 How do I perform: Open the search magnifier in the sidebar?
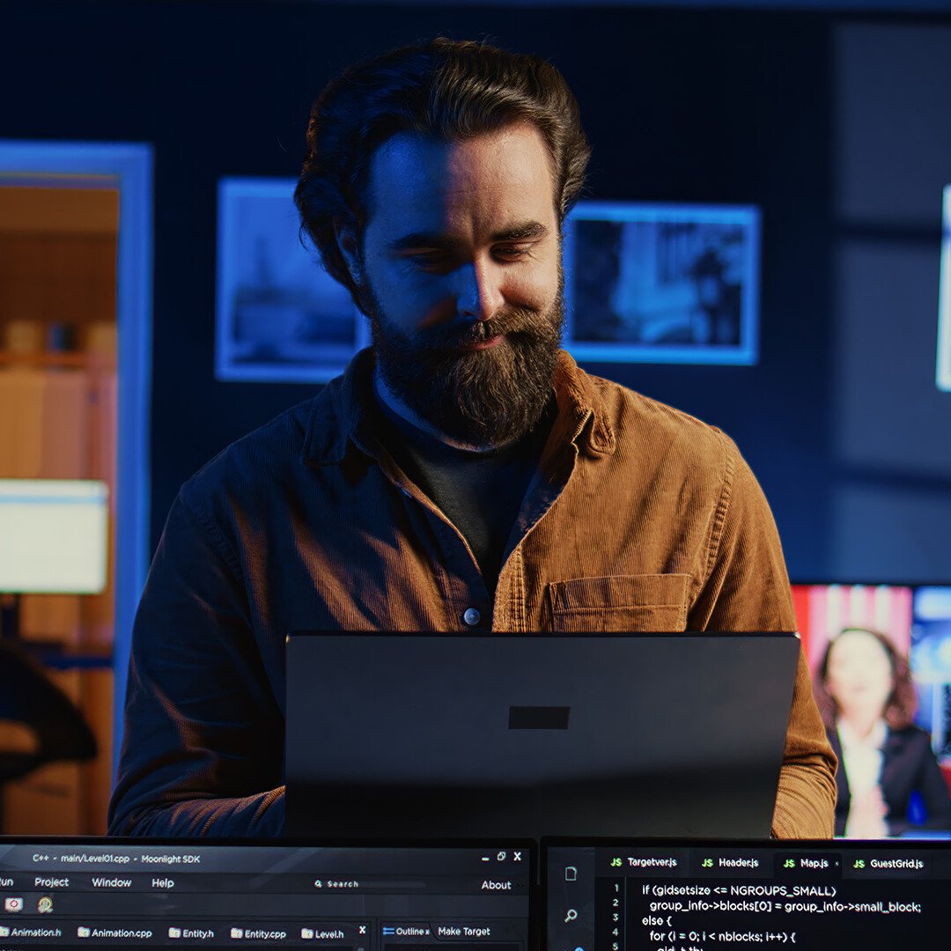tap(571, 916)
